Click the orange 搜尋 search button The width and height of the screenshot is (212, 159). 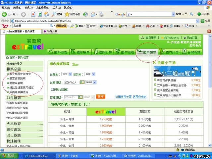pos(101,96)
